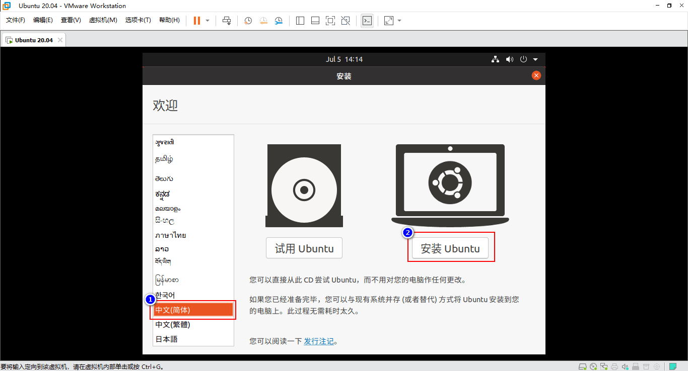Viewport: 688px width, 371px height.
Task: Select తెలుగు in the language list
Action: (x=193, y=178)
